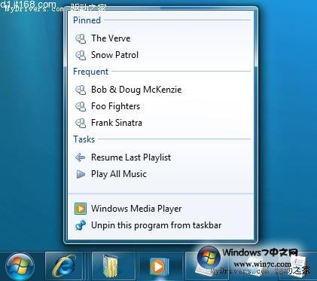Click the play triangle icon for Play All Music
Viewport: 317px width, 281px height.
click(x=81, y=174)
